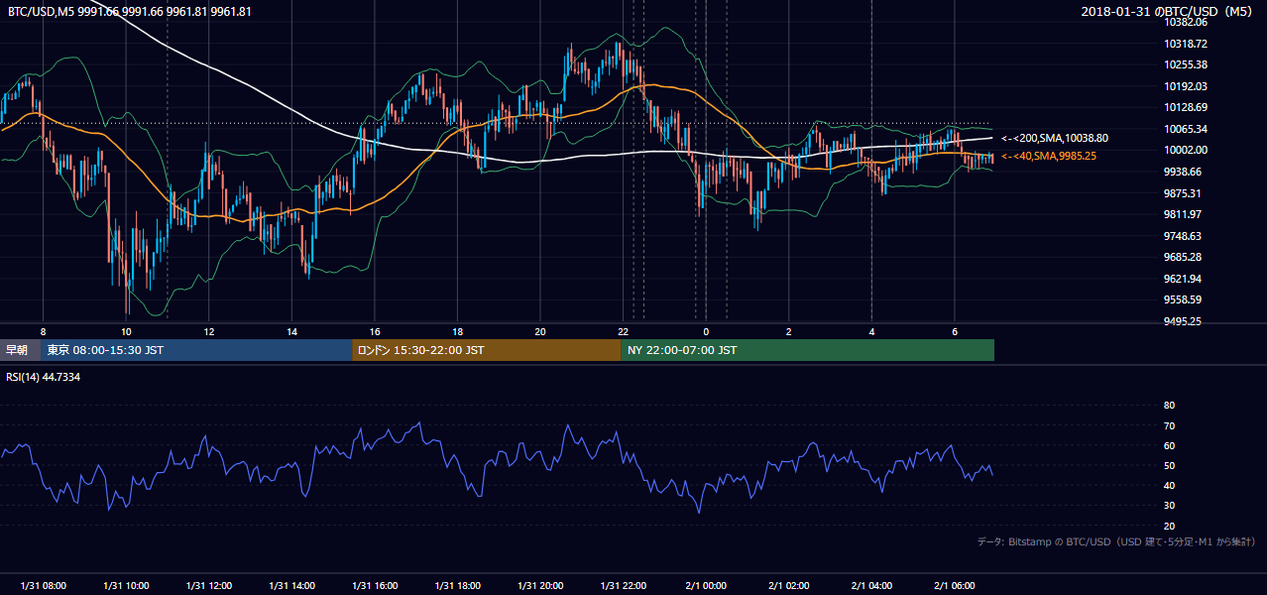
Task: Select the ロンドン 15:30-22:00 JST session bar
Action: pyautogui.click(x=487, y=350)
